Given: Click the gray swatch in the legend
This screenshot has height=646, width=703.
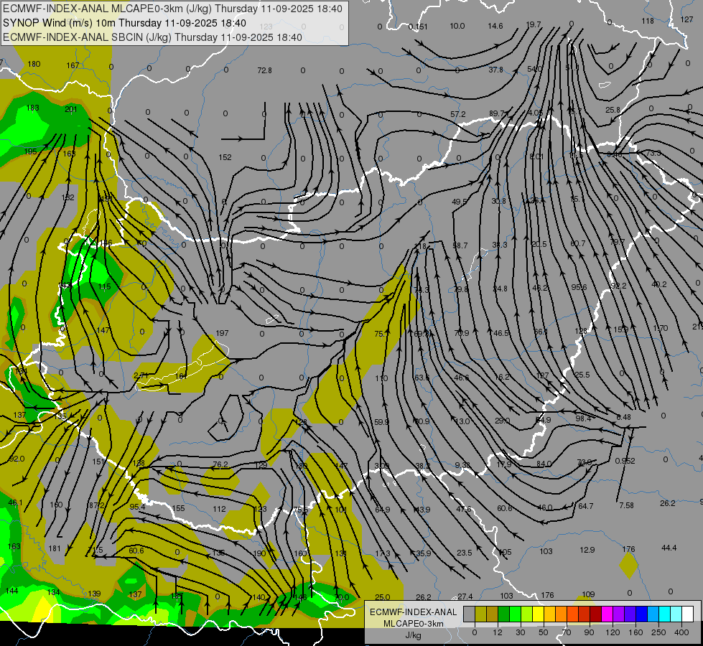Looking at the screenshot, I should tap(469, 614).
